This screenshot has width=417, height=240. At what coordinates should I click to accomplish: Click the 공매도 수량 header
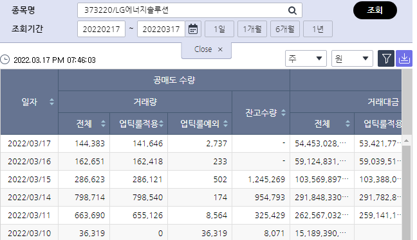coord(174,80)
